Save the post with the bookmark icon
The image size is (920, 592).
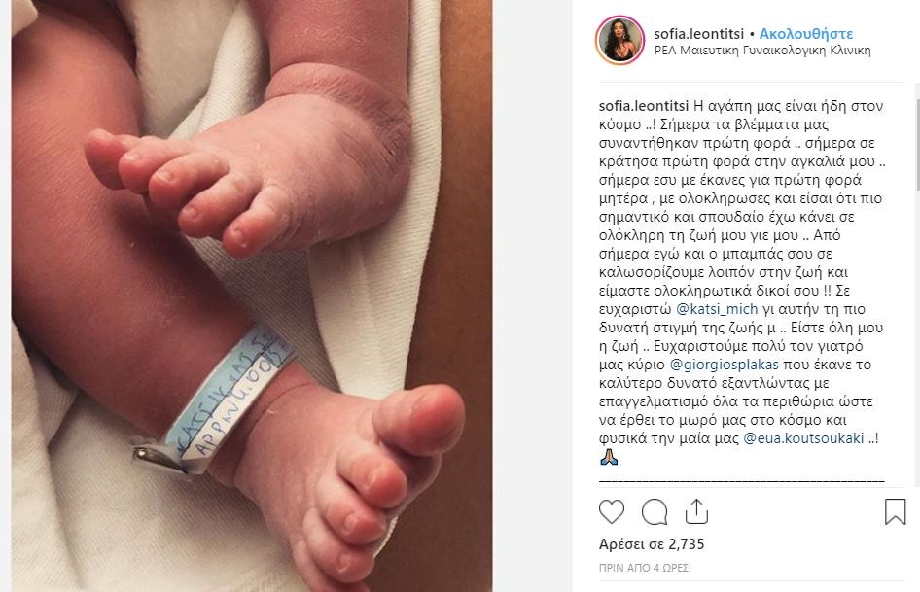pos(895,511)
